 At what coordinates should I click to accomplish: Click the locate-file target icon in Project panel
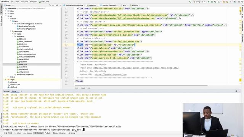(50, 5)
